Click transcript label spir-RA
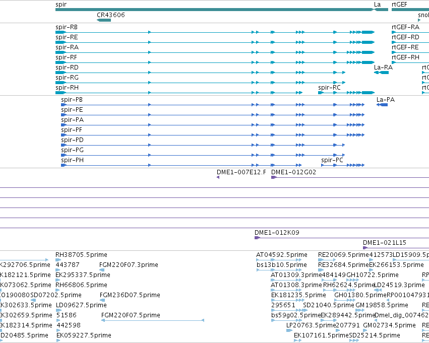The height and width of the screenshot is (343, 429). coord(67,47)
